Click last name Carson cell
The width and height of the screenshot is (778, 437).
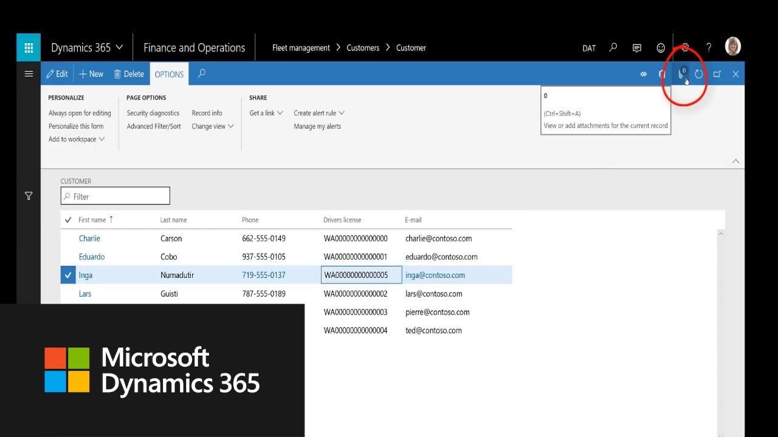click(x=171, y=239)
